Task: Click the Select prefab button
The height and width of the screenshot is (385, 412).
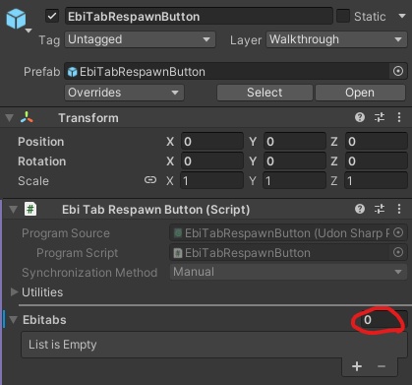Action: pos(265,93)
